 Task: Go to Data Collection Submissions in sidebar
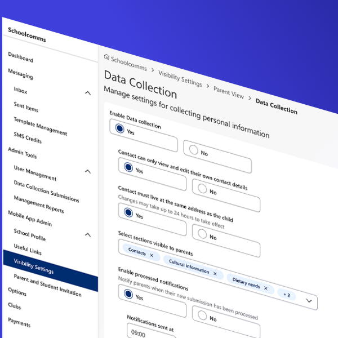[46, 192]
